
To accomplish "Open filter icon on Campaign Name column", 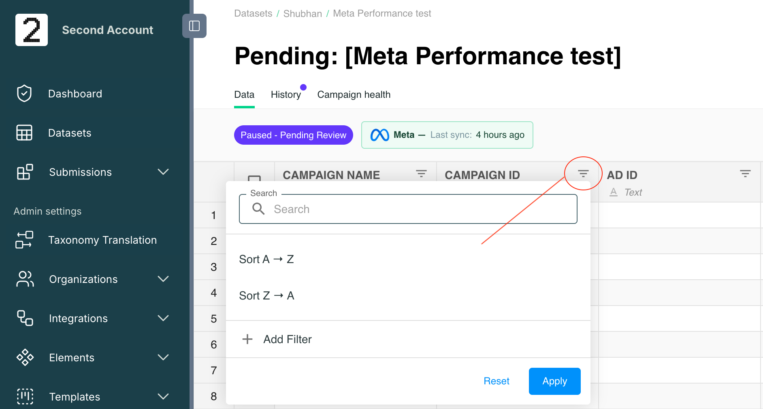I will (x=421, y=174).
